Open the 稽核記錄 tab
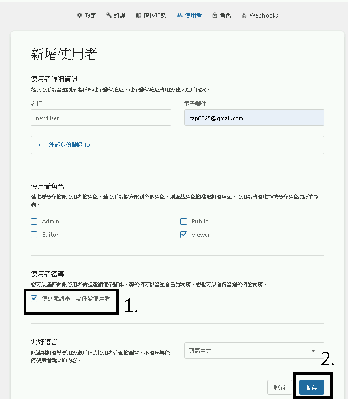The image size is (348, 399). click(151, 15)
